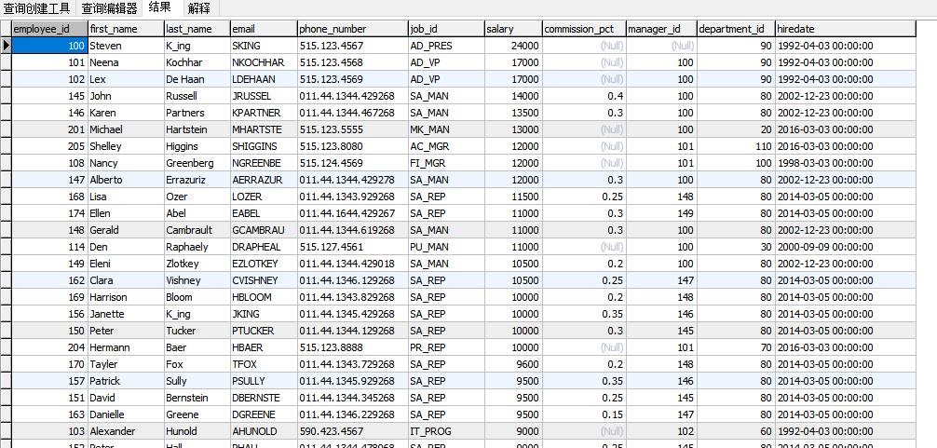Click first name cell Danielle
The image size is (937, 448).
pos(126,414)
